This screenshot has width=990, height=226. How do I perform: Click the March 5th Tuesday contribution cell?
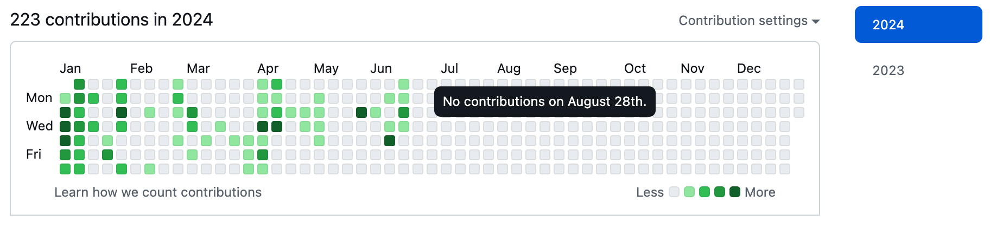[x=192, y=112]
